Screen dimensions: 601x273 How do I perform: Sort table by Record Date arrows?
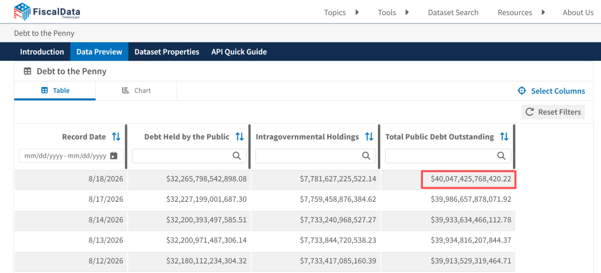pos(116,136)
